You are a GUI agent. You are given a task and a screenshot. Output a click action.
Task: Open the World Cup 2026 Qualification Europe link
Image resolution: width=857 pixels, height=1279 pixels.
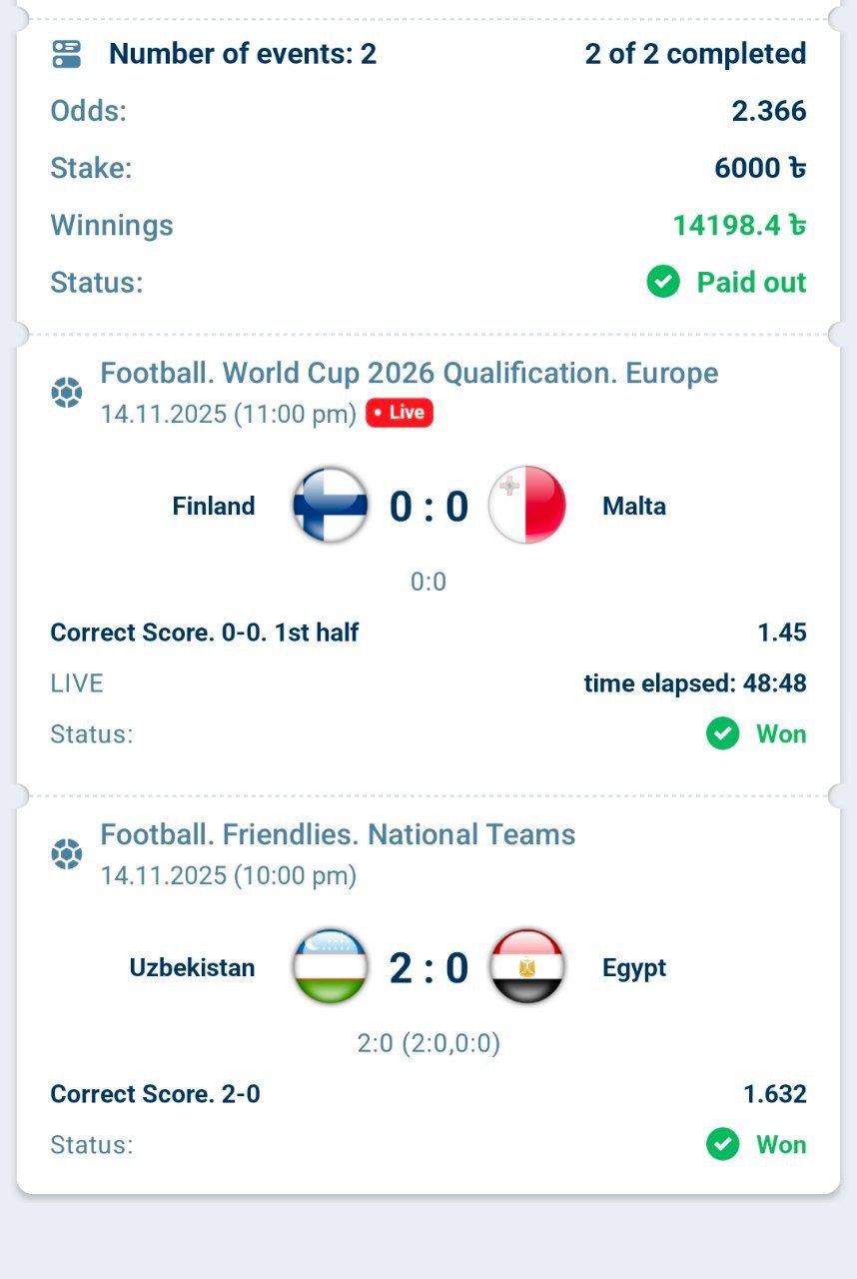[x=410, y=373]
